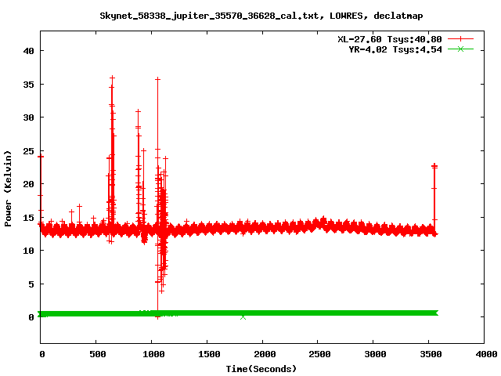Click x-axis tick label 500
Viewport: 501px width, 376px height.
98,354
